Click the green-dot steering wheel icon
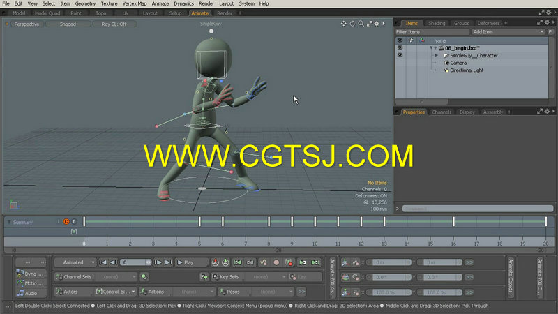This screenshot has width=558, height=314. (x=225, y=262)
